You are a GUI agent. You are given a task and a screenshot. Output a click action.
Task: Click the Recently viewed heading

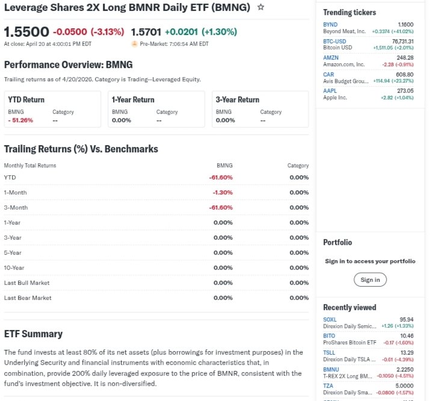point(349,307)
